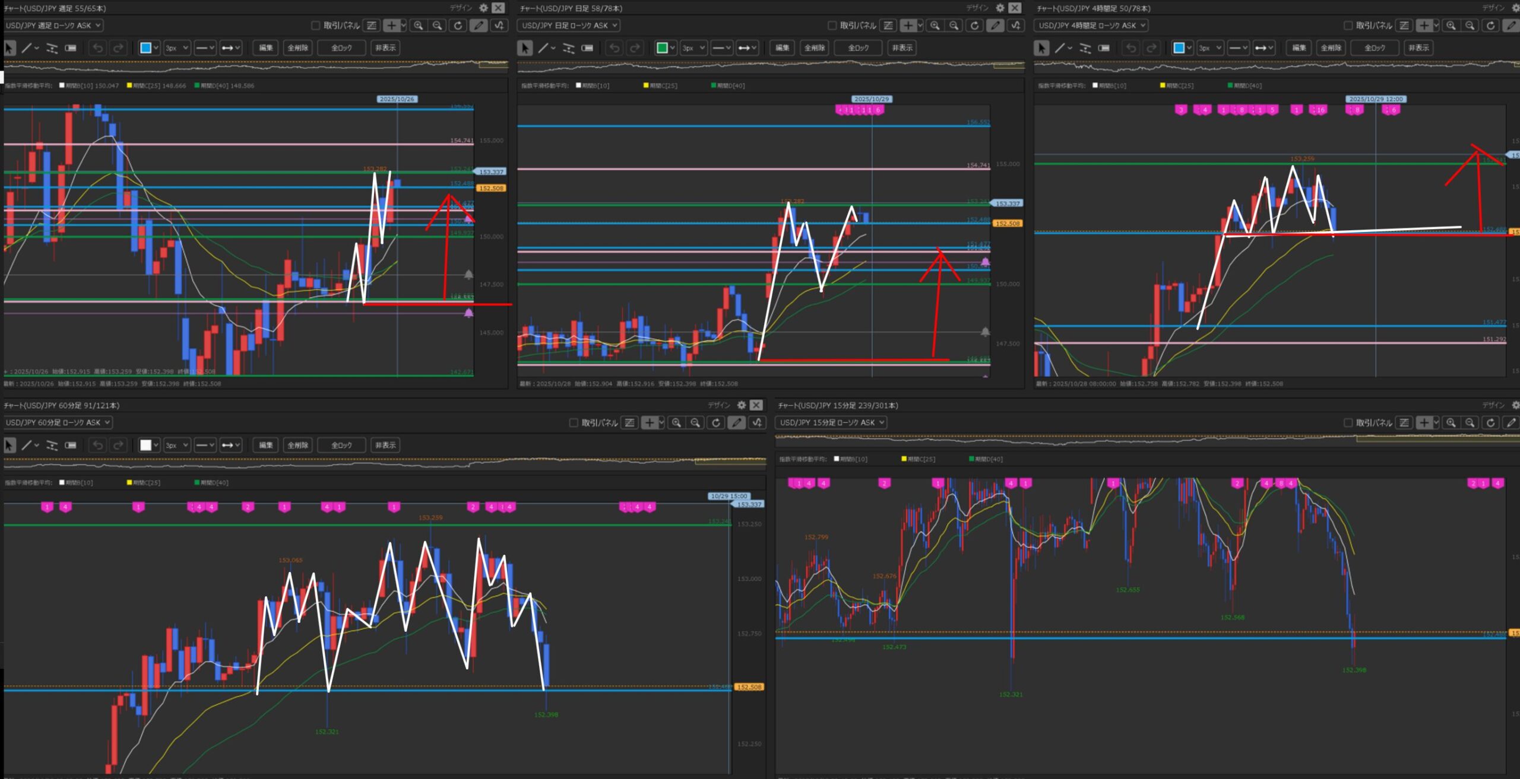This screenshot has height=779, width=1520.
Task: Click zoom in icon on daily chart
Action: pos(935,26)
